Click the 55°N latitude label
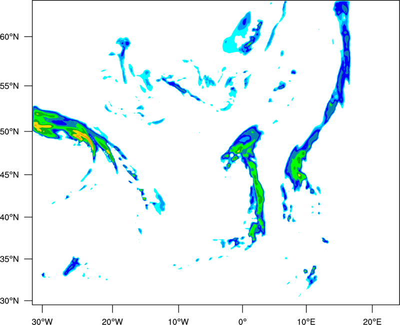400x325 pixels. (9, 86)
